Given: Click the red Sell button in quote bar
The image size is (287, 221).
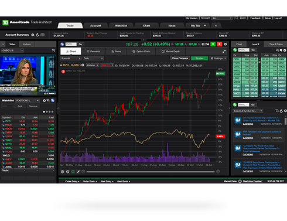Looking at the screenshot, I should click(x=220, y=45).
